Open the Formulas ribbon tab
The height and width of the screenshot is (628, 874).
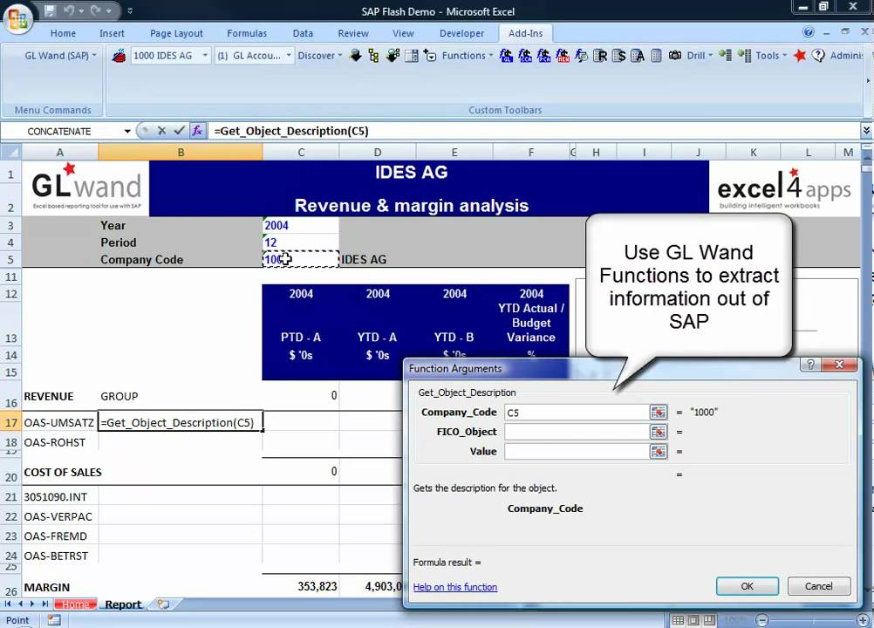(247, 33)
